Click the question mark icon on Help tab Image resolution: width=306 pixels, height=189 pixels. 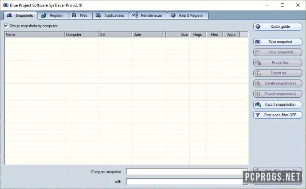pyautogui.click(x=173, y=15)
